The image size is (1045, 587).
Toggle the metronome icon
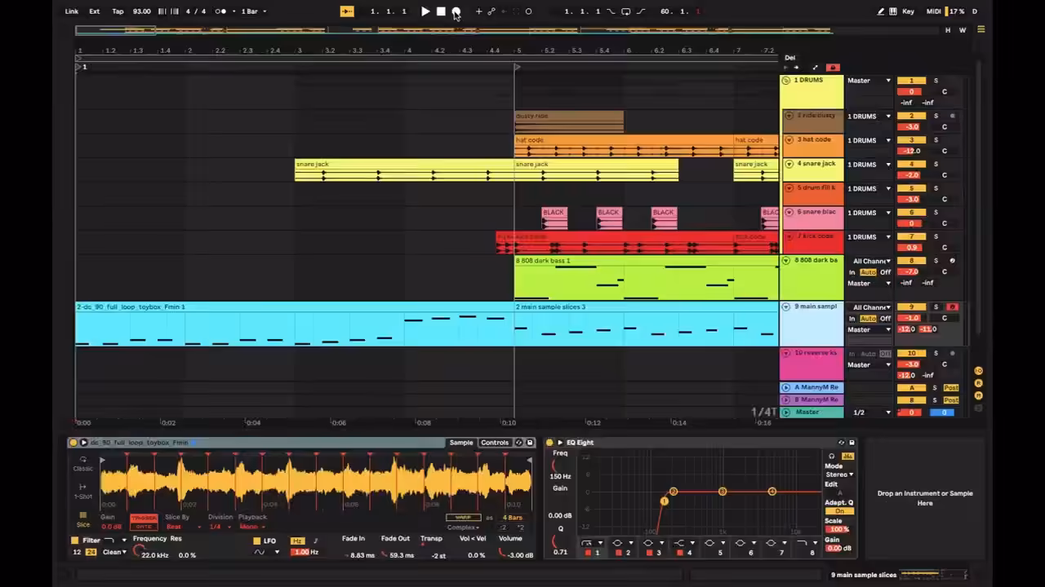[x=220, y=11]
